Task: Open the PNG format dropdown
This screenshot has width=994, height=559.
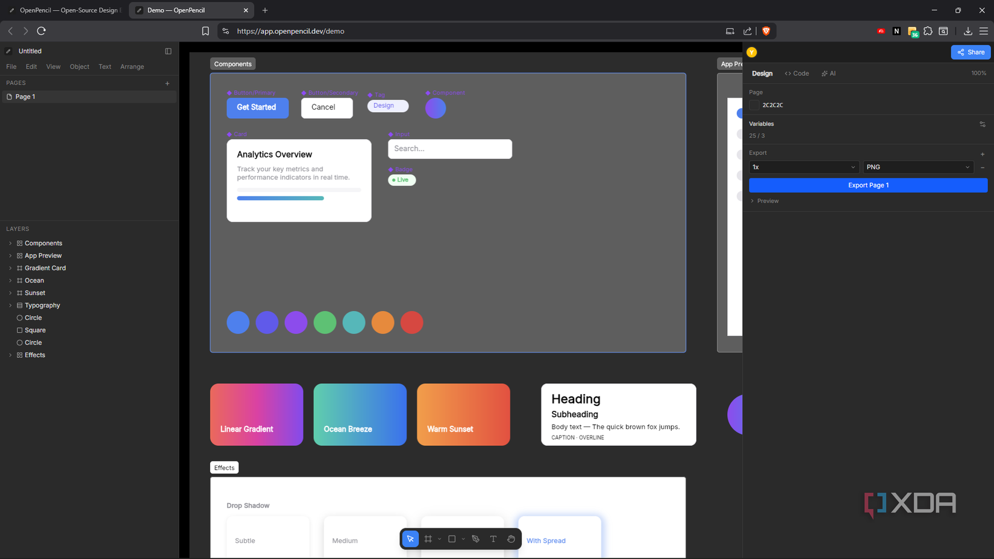Action: click(x=918, y=167)
